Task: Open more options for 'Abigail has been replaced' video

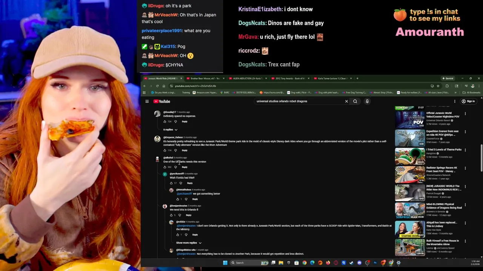Action: pyautogui.click(x=465, y=223)
